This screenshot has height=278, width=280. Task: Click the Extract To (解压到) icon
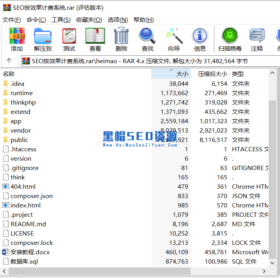click(x=43, y=39)
